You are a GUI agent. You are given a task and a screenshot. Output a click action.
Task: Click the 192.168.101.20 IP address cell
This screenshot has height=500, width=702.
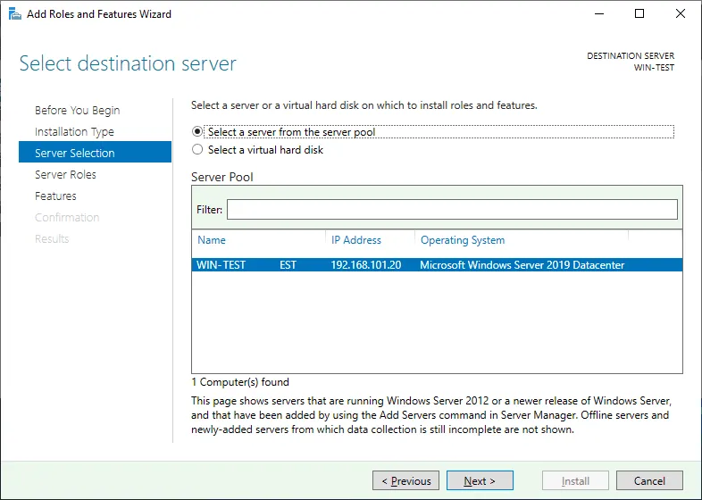[x=366, y=265]
